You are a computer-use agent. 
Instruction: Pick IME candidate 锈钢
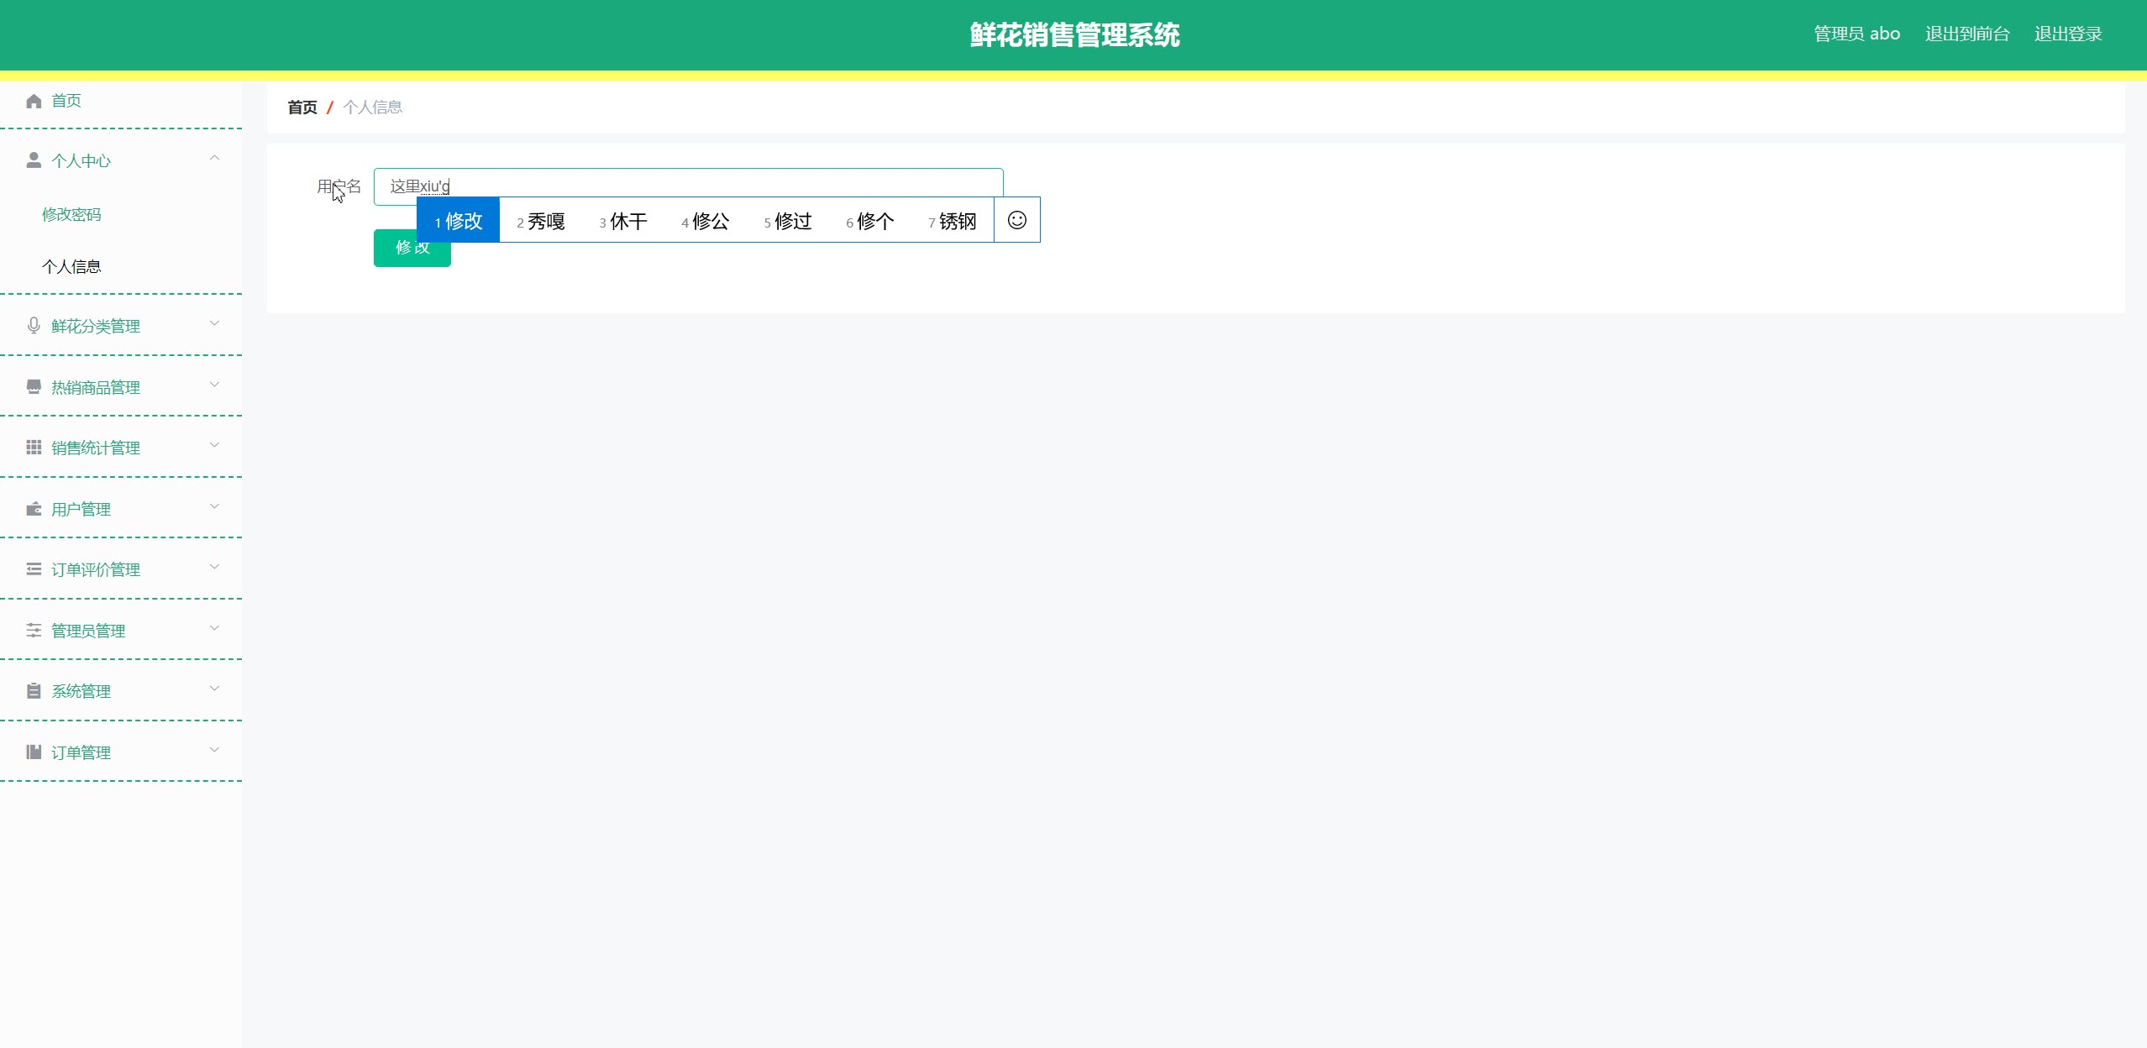coord(953,221)
